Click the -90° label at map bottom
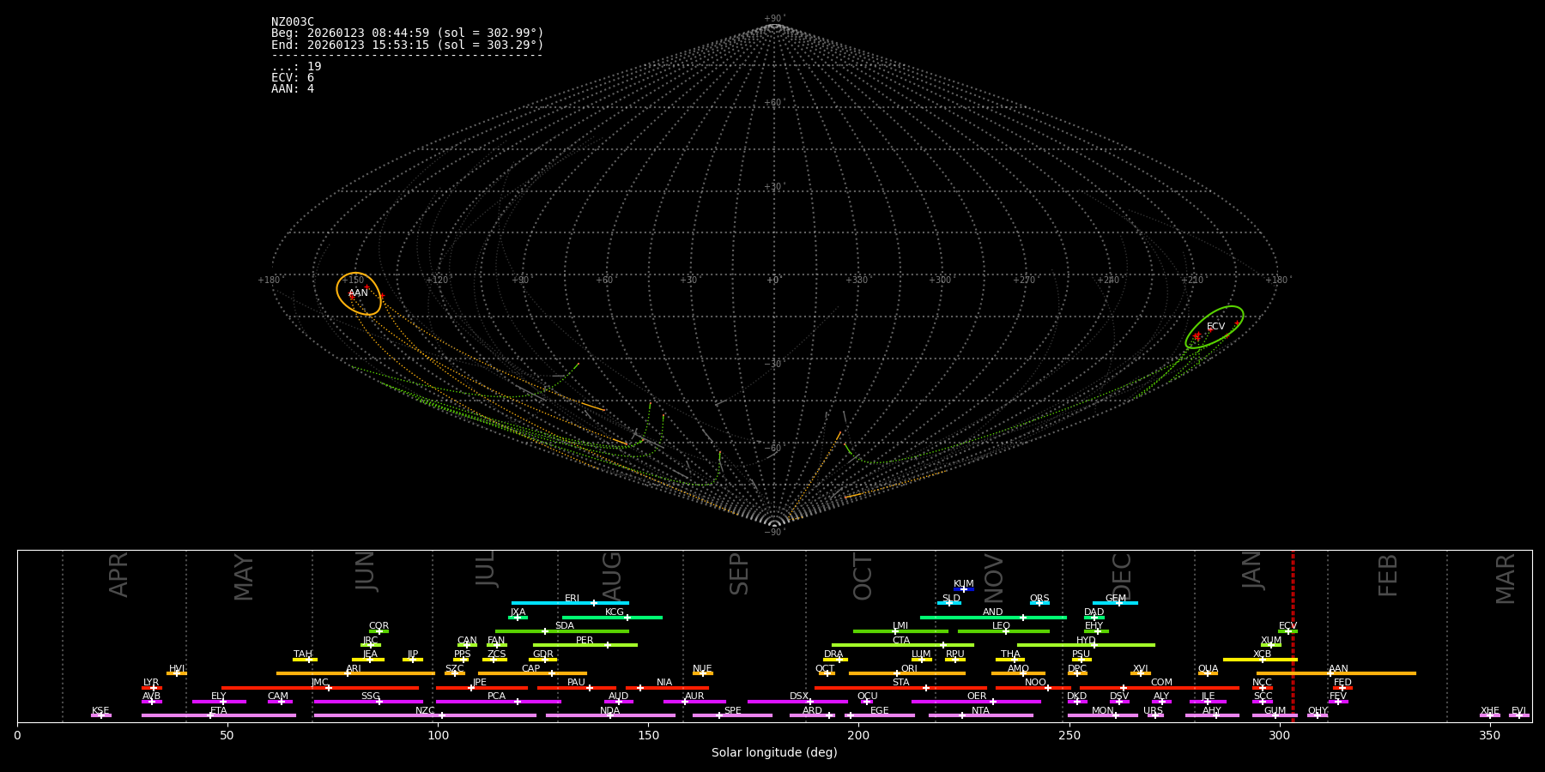Image resolution: width=1545 pixels, height=772 pixels. 773,533
